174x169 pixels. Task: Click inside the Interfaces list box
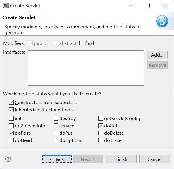86,68
